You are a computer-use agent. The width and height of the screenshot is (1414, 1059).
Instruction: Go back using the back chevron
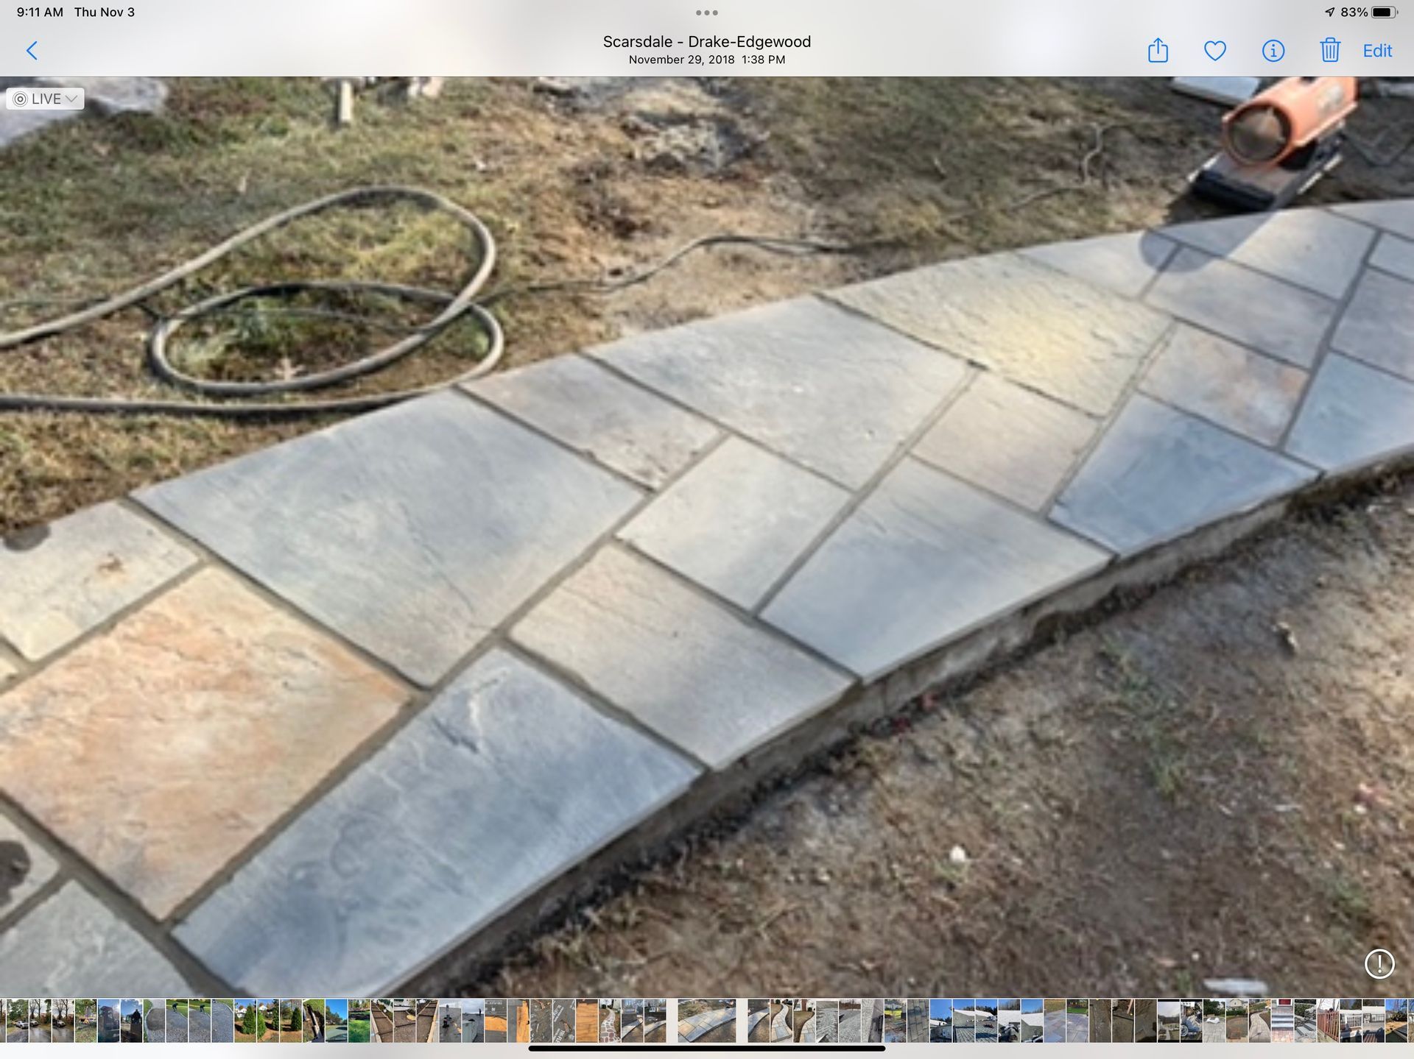(x=32, y=51)
